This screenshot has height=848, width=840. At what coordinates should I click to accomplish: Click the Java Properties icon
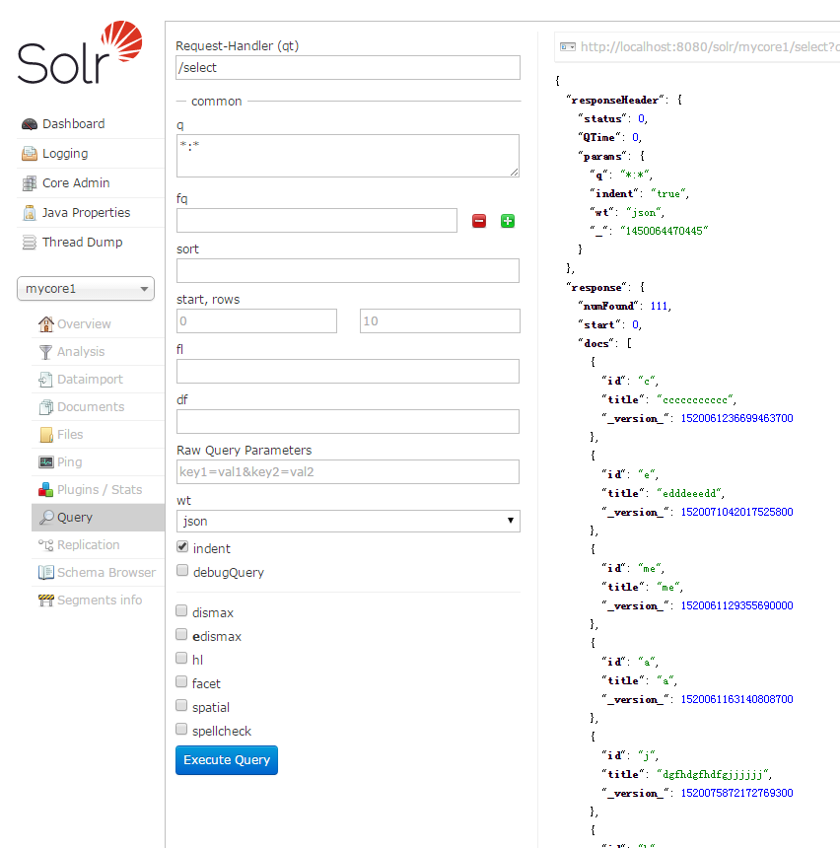pyautogui.click(x=29, y=213)
